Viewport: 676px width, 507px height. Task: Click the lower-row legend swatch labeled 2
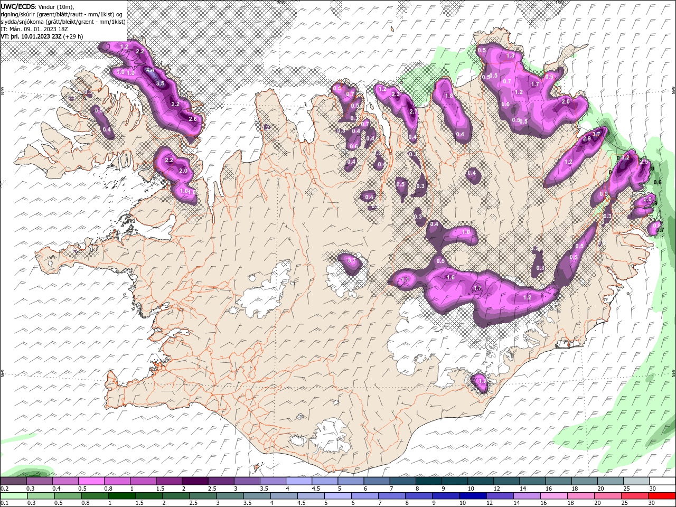(x=176, y=496)
